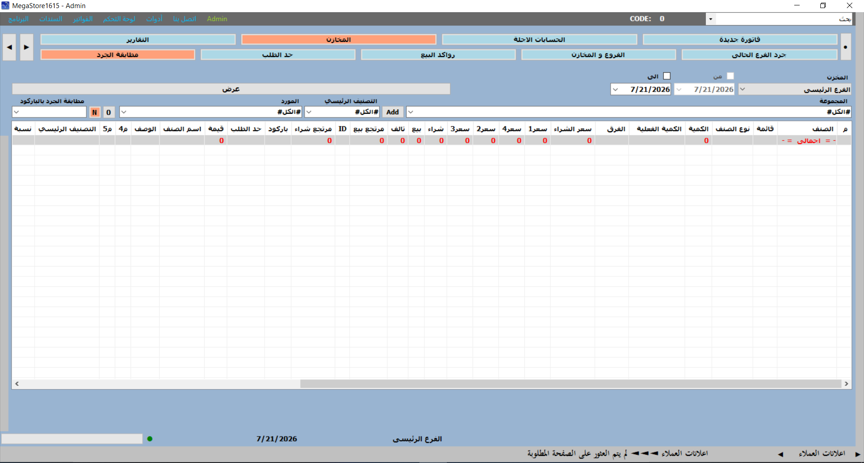The image size is (864, 463).
Task: Click the ticker left arrow at bottom
Action: click(780, 454)
